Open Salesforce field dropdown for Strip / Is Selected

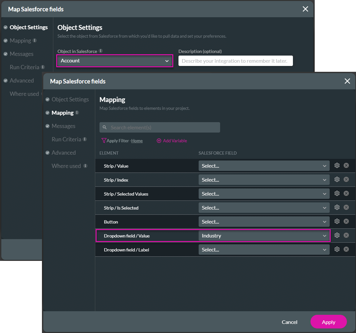pyautogui.click(x=264, y=208)
